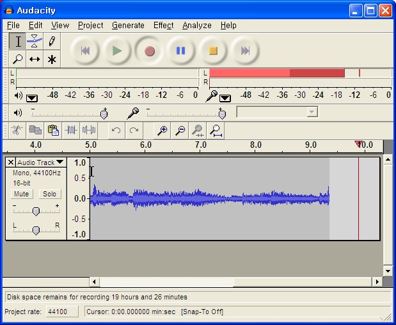The width and height of the screenshot is (396, 325).
Task: Click the yellow Stop button
Action: click(213, 51)
